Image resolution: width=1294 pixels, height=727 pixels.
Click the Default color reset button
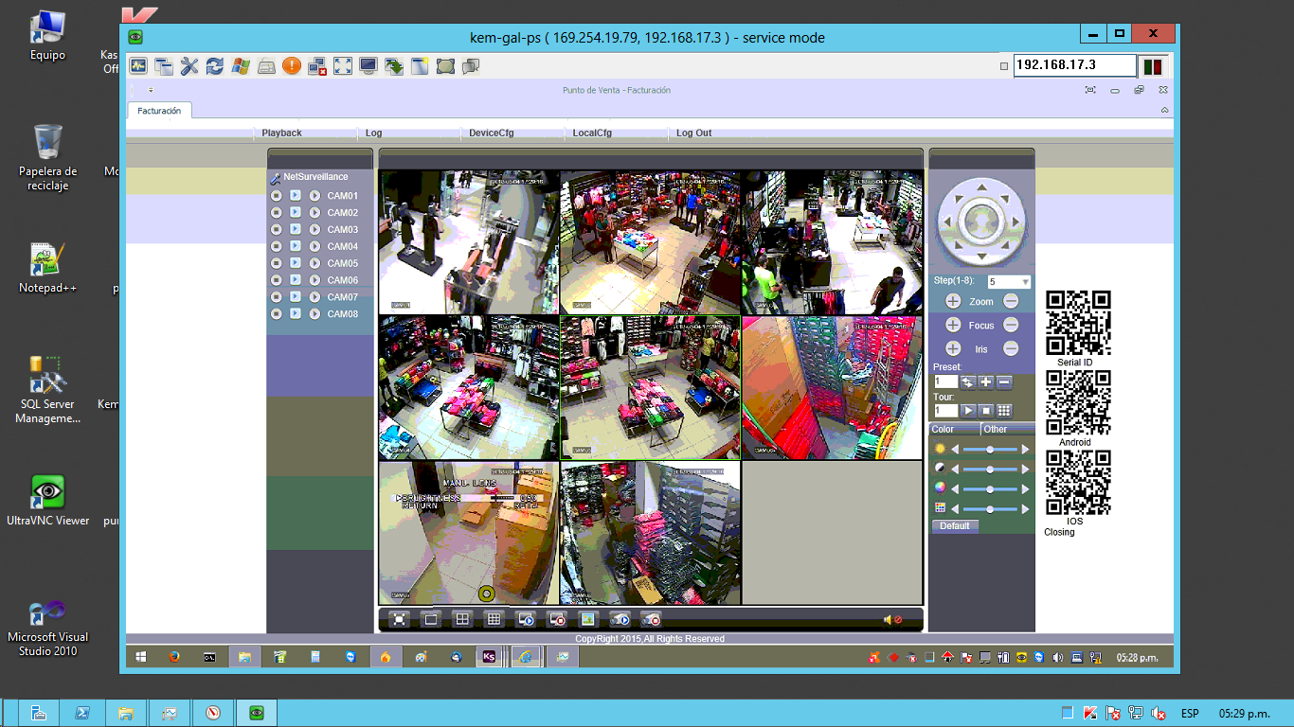click(x=954, y=525)
